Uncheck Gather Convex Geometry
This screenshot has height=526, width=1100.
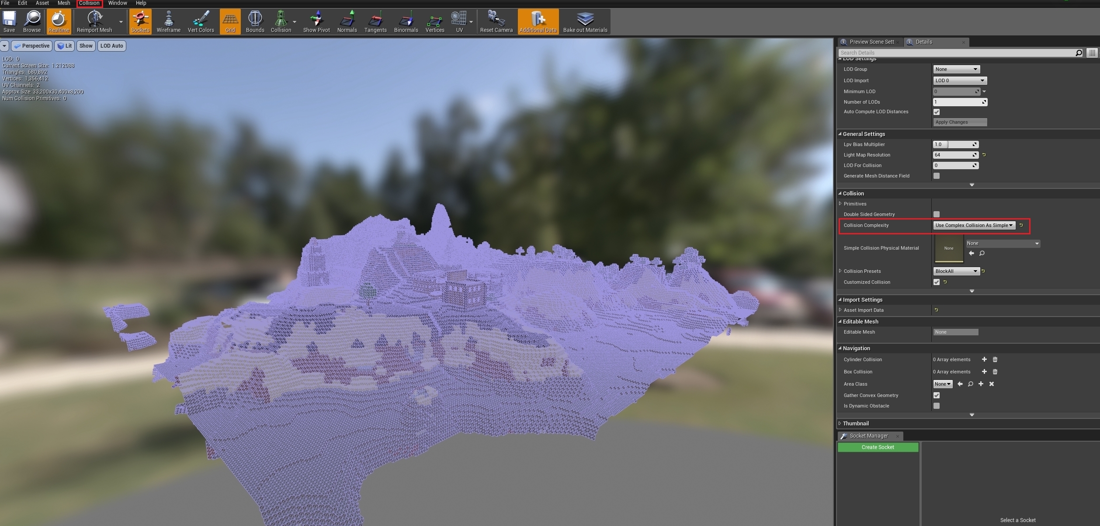pyautogui.click(x=936, y=395)
